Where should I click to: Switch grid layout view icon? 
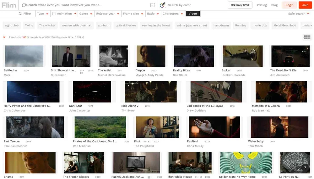[307, 37]
